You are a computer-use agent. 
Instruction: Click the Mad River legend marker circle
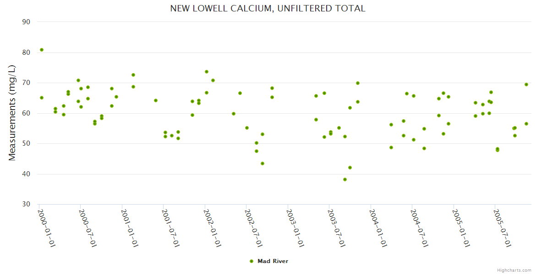click(x=251, y=261)
